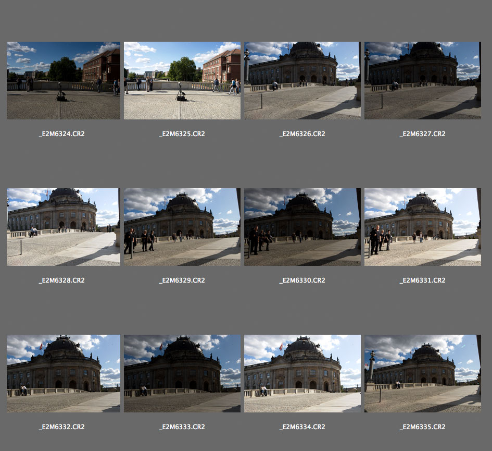The width and height of the screenshot is (492, 451).
Task: Select the _E2M6324.CR2 photo thumbnail
Action: click(x=63, y=80)
